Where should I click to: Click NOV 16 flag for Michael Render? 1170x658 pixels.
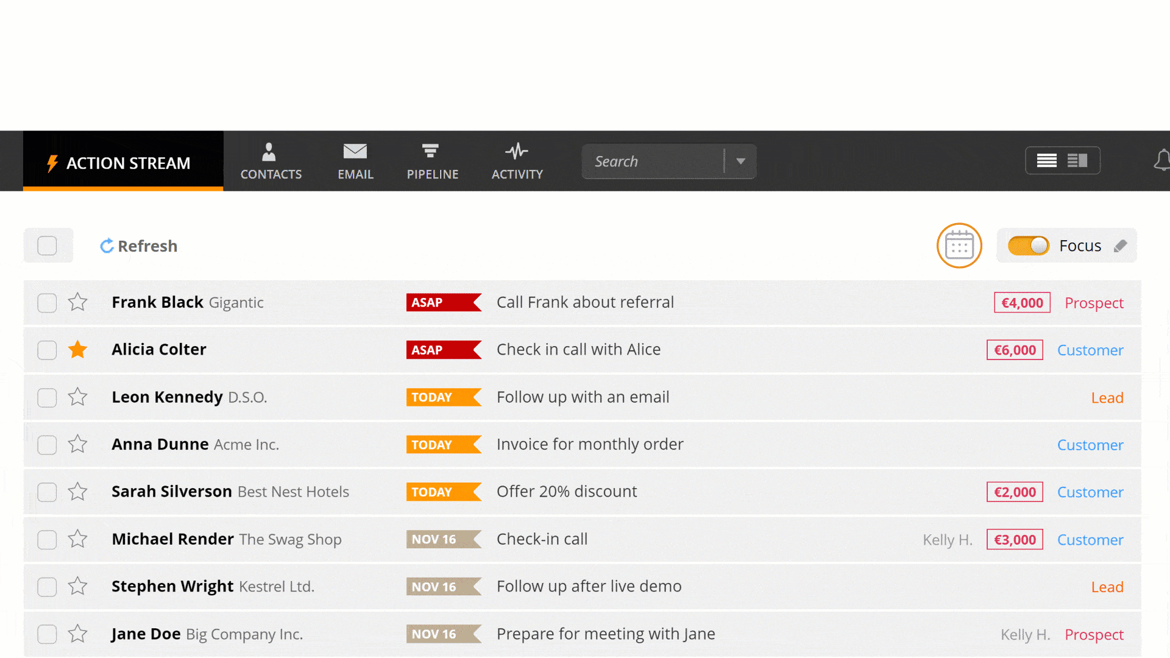coord(444,540)
